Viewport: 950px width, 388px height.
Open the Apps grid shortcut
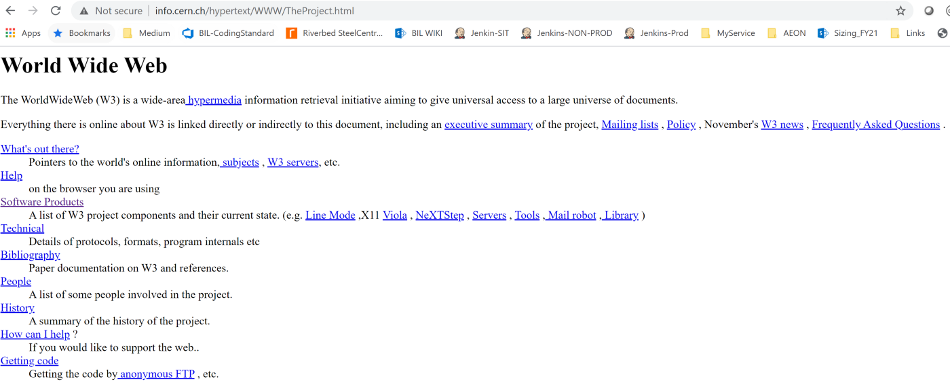(23, 33)
